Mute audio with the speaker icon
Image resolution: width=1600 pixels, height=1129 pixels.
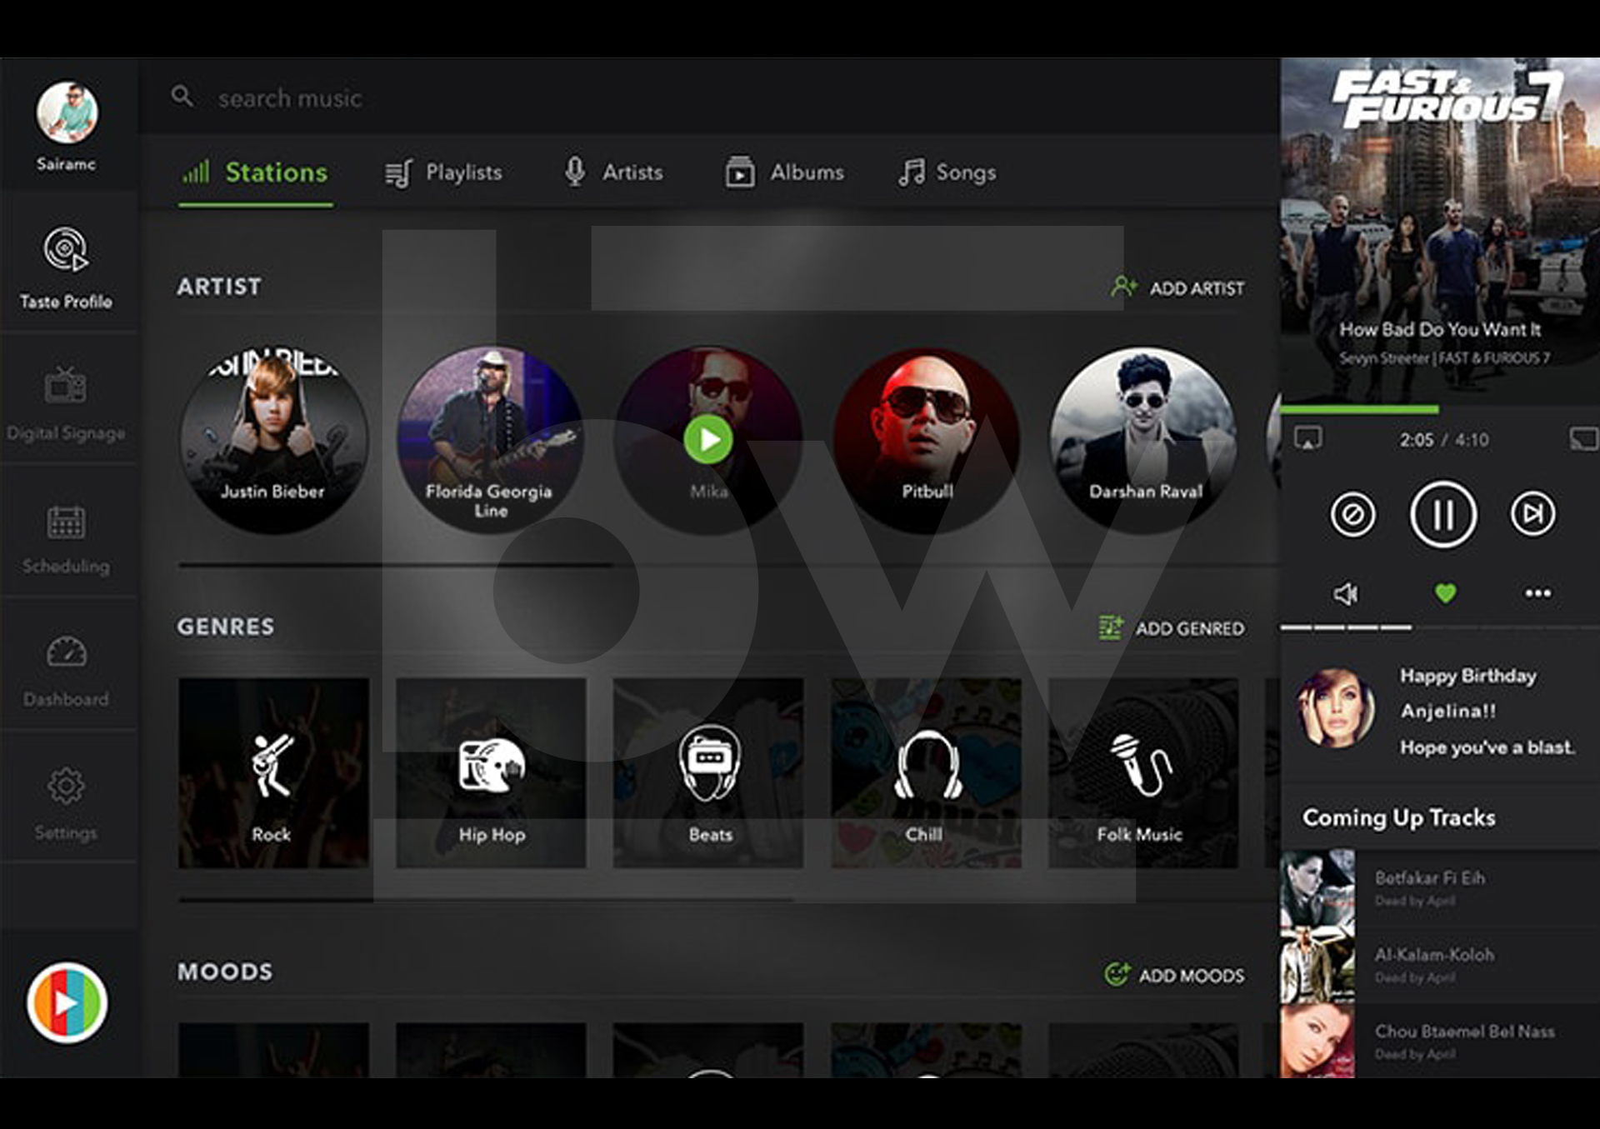[1346, 593]
